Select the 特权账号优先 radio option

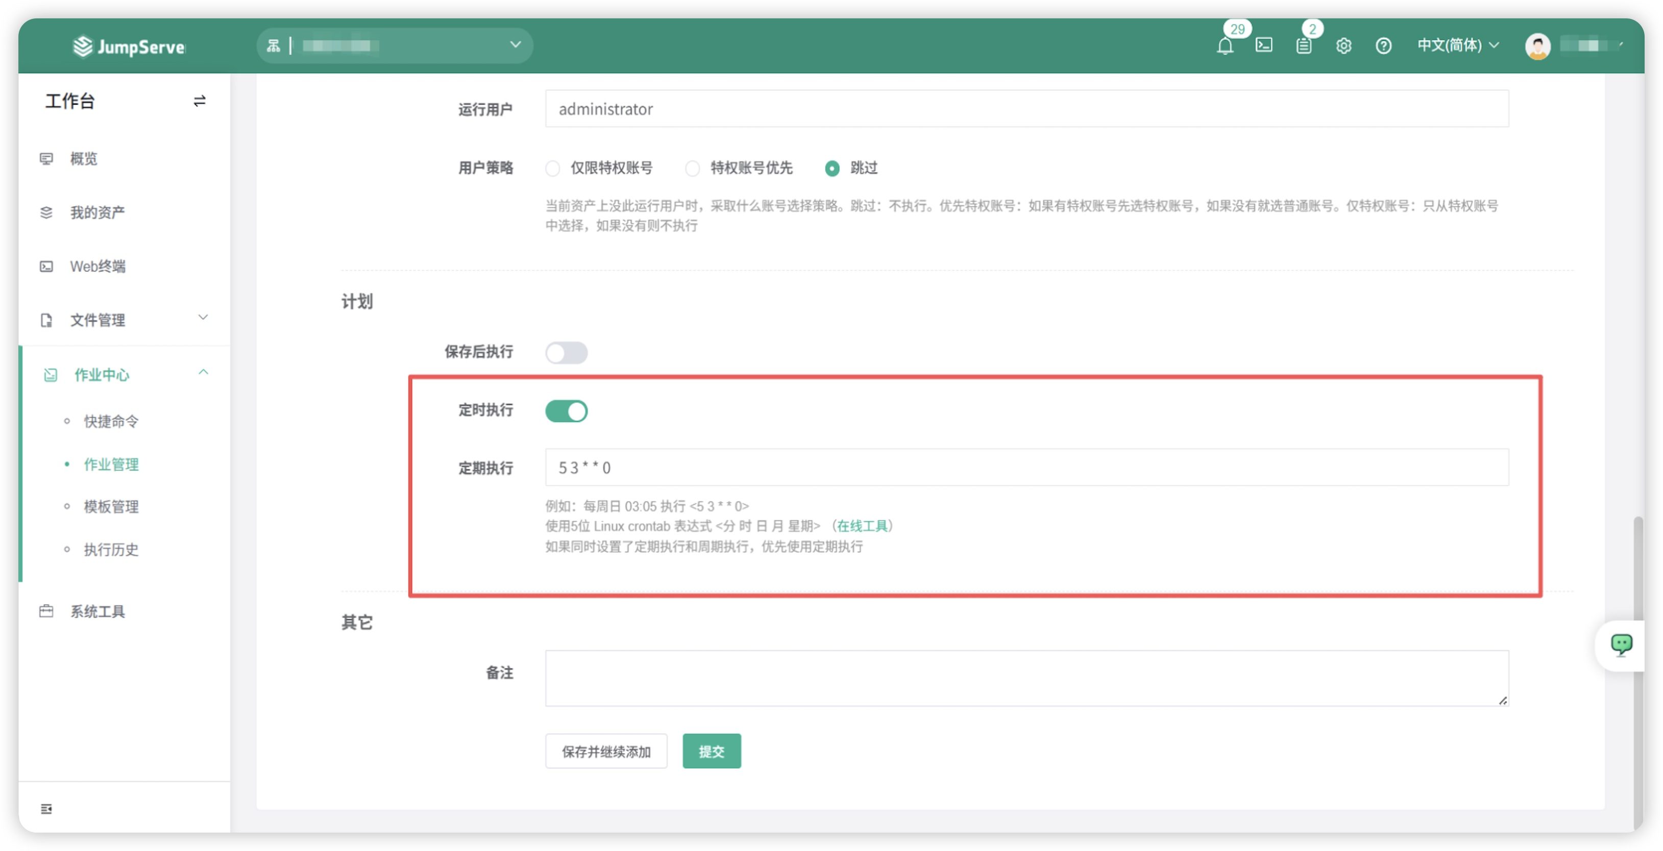tap(692, 168)
